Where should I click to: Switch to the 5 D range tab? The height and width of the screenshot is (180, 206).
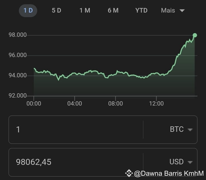point(56,11)
